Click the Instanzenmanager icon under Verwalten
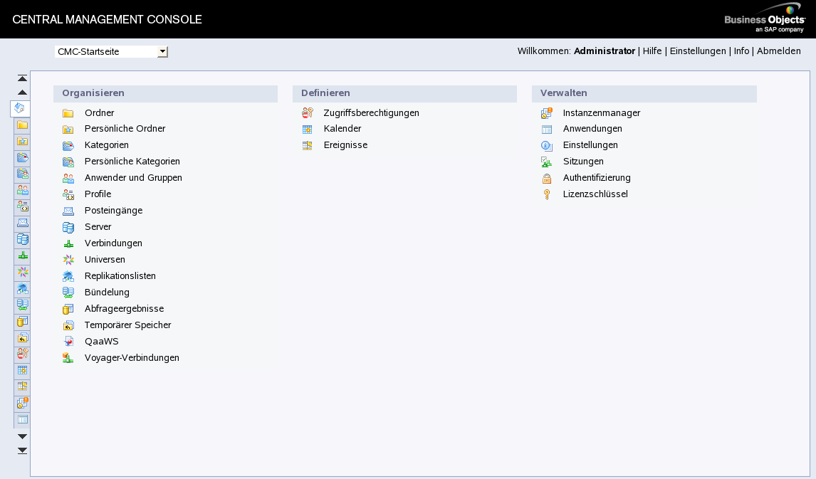 (x=547, y=113)
